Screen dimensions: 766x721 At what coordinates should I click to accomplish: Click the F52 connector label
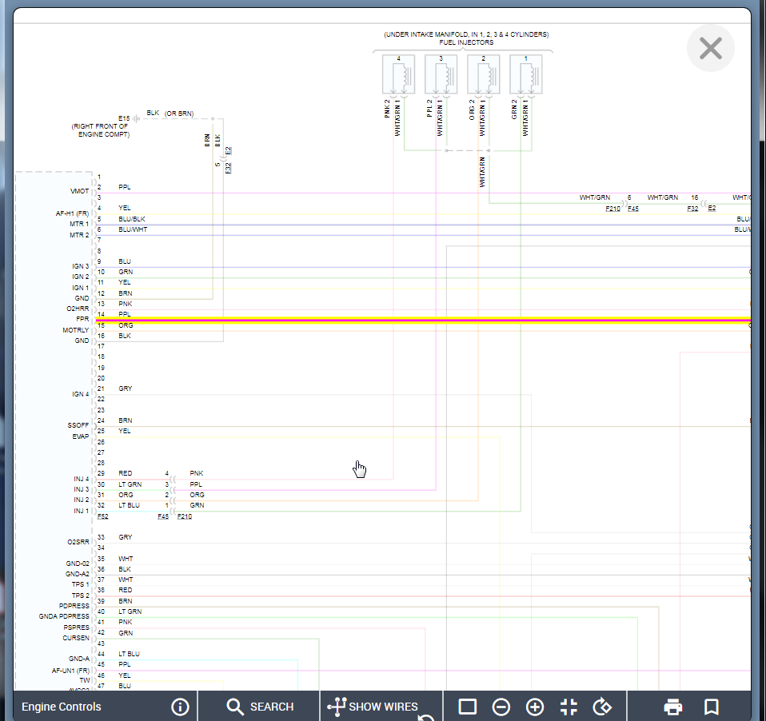(x=102, y=516)
